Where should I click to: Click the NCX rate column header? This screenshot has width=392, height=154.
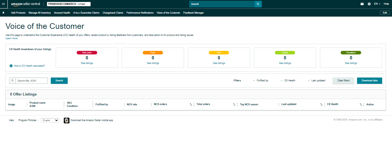pyautogui.click(x=132, y=104)
